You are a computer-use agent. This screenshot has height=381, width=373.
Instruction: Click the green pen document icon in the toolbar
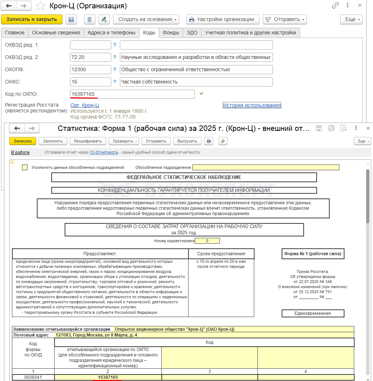point(104,20)
